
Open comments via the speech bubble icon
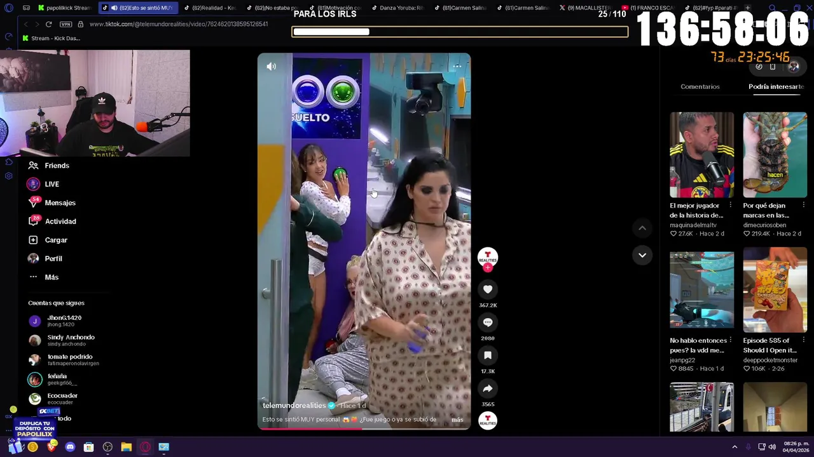pos(488,322)
